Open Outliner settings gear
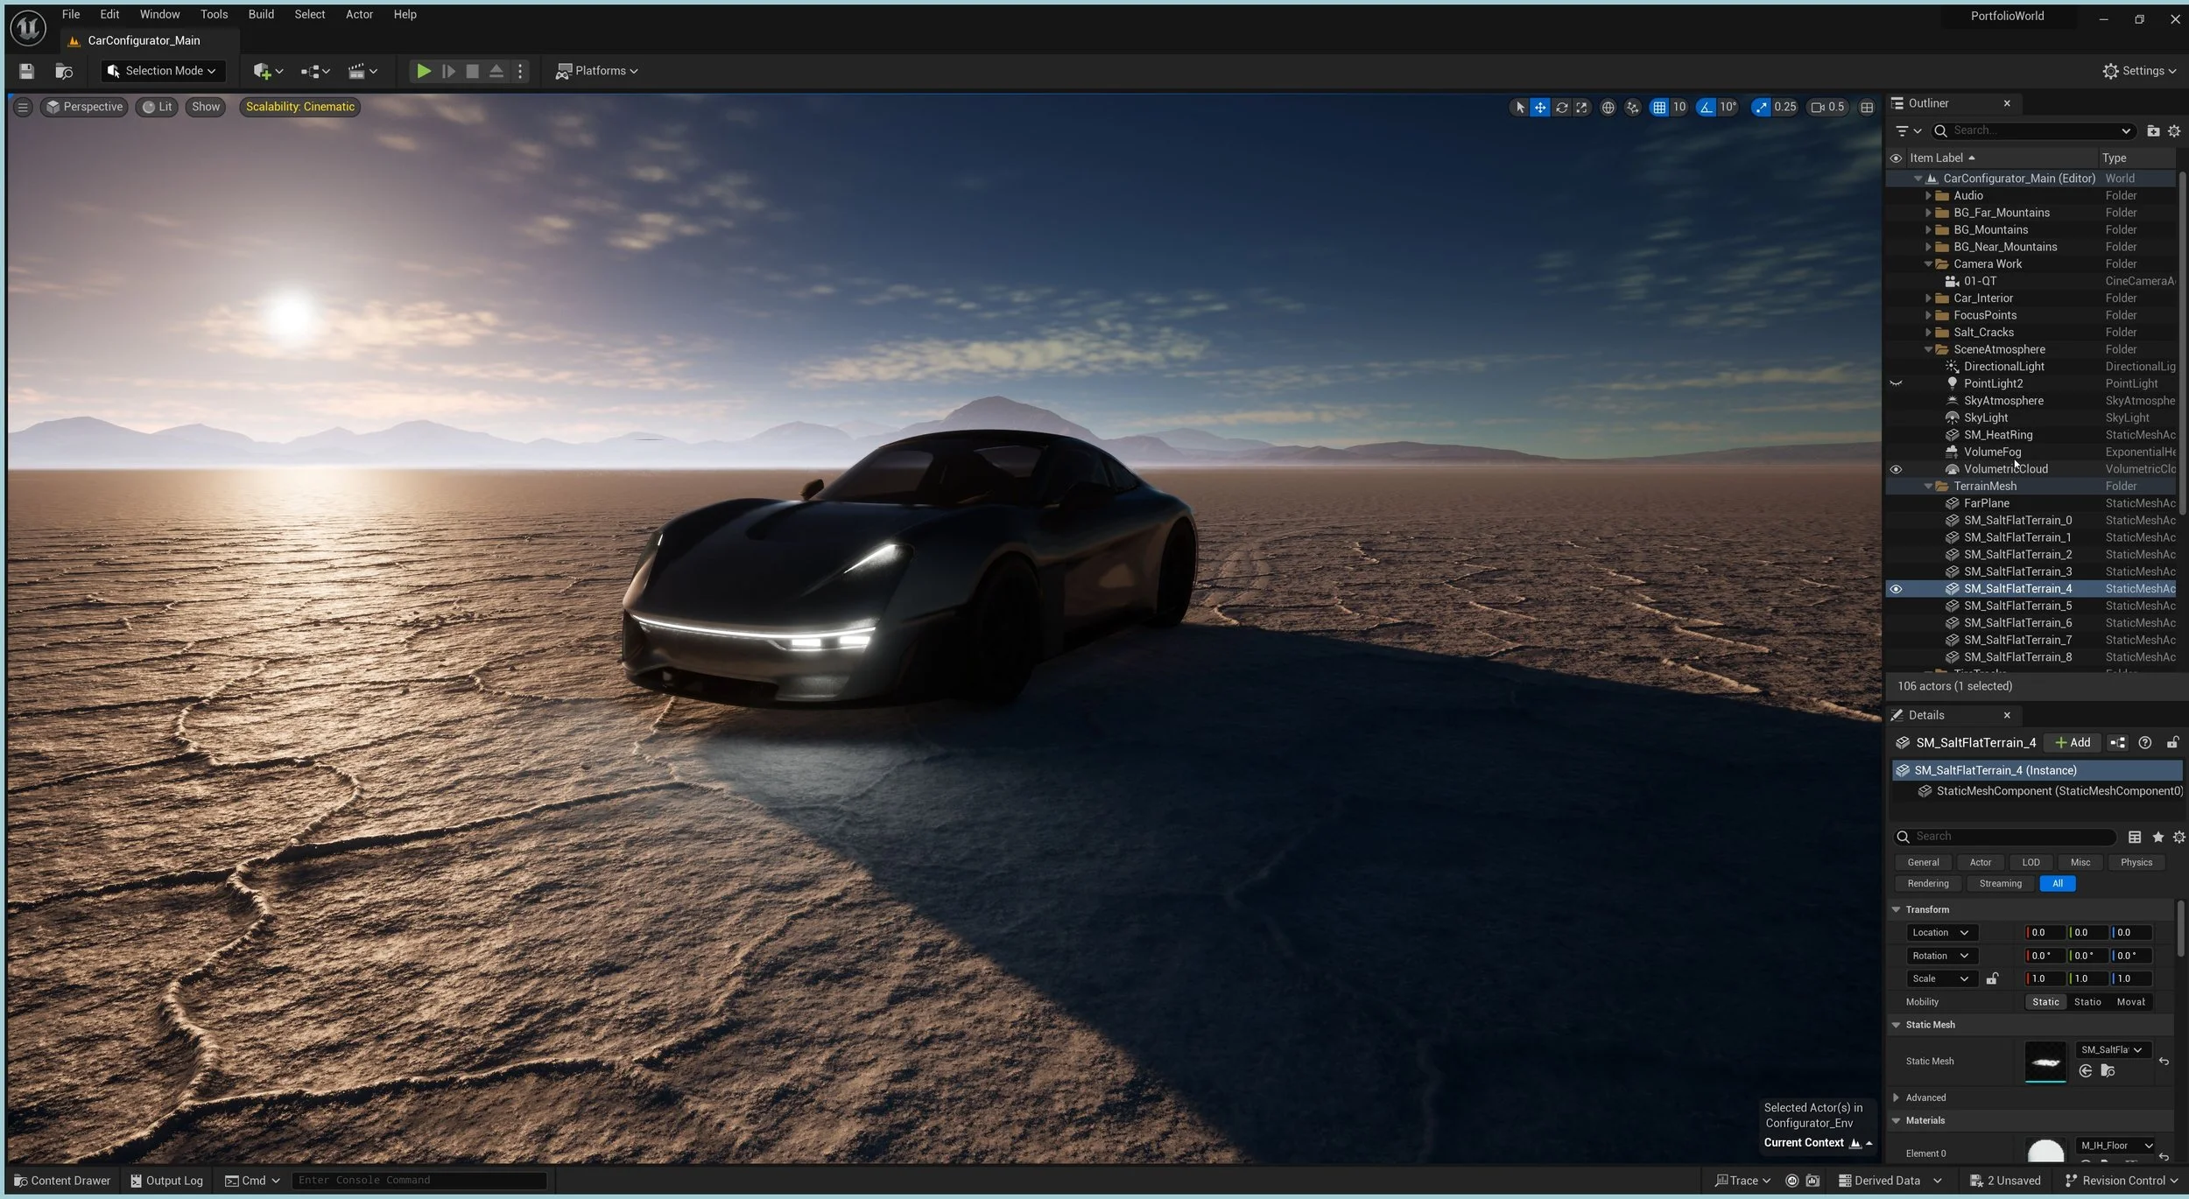 (x=2174, y=130)
